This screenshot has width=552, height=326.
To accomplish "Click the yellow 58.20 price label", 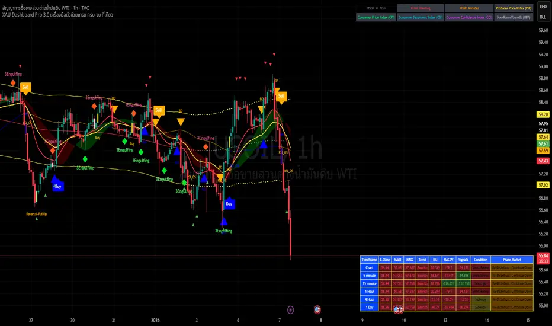I will [543, 114].
